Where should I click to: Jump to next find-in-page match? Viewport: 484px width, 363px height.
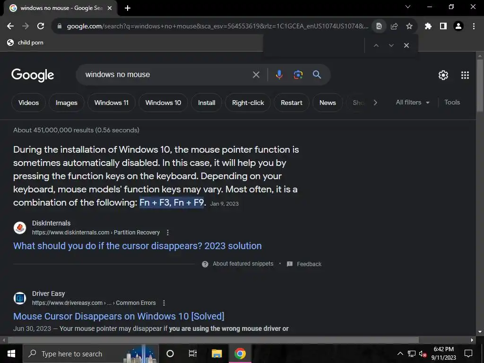point(391,45)
